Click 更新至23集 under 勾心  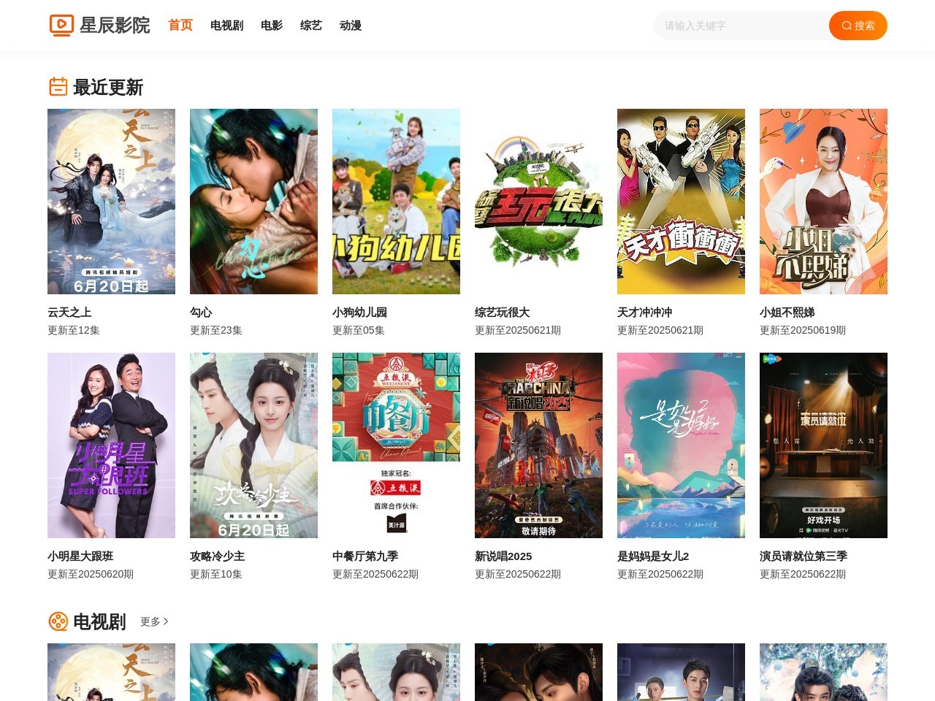[x=216, y=330]
